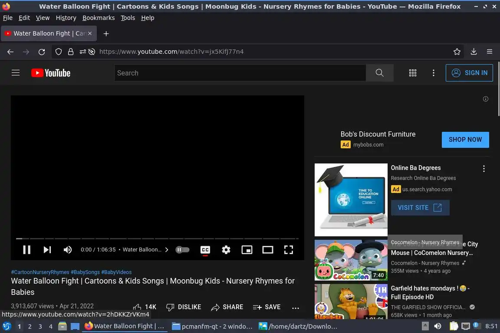Switch to workspace 2 in taskbar

[x=30, y=326]
